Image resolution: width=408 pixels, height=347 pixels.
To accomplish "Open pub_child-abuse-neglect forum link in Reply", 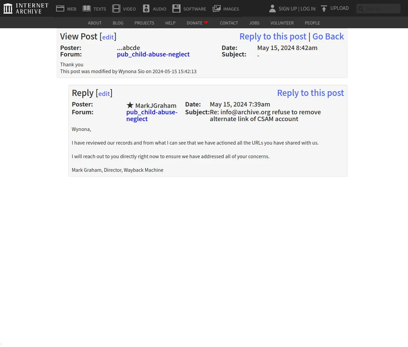I will (x=152, y=115).
